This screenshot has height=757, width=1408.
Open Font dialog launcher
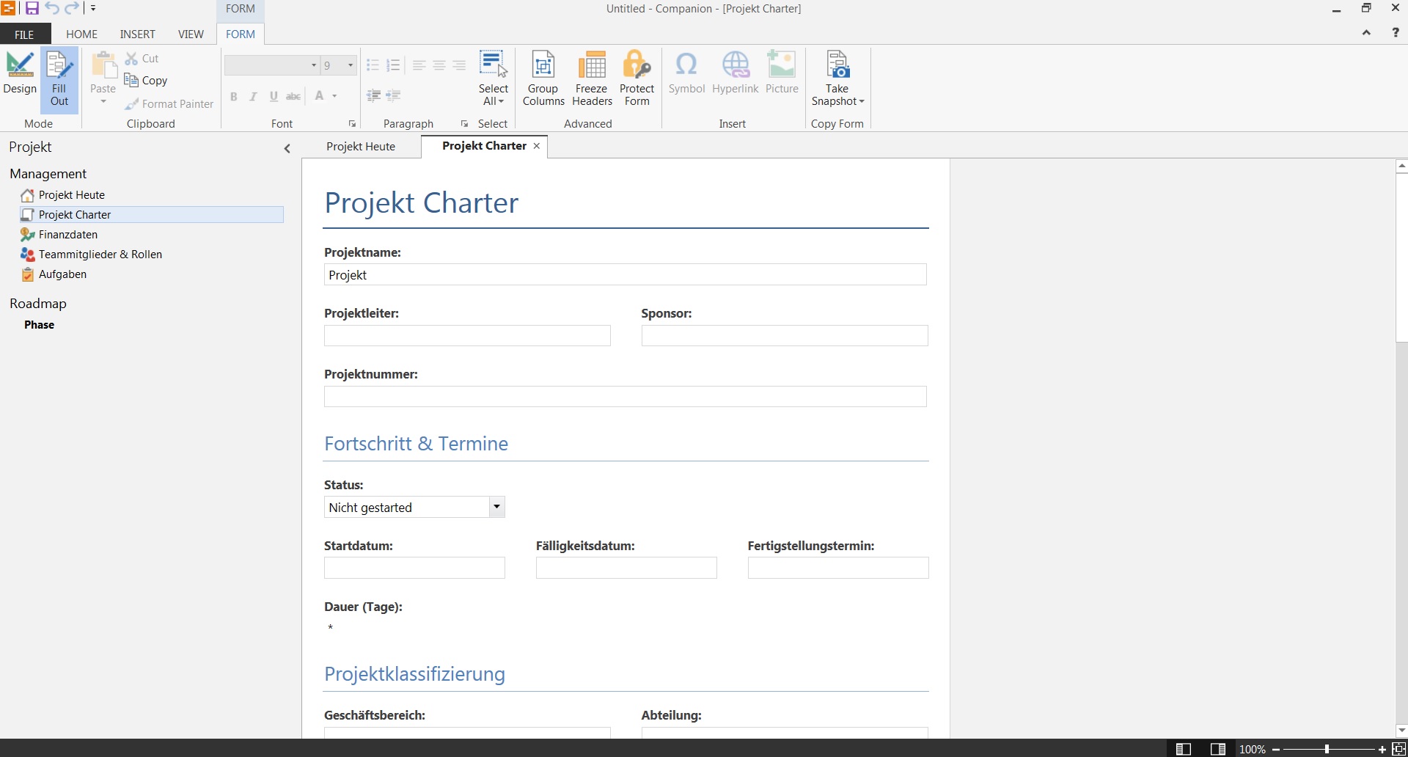pyautogui.click(x=352, y=124)
